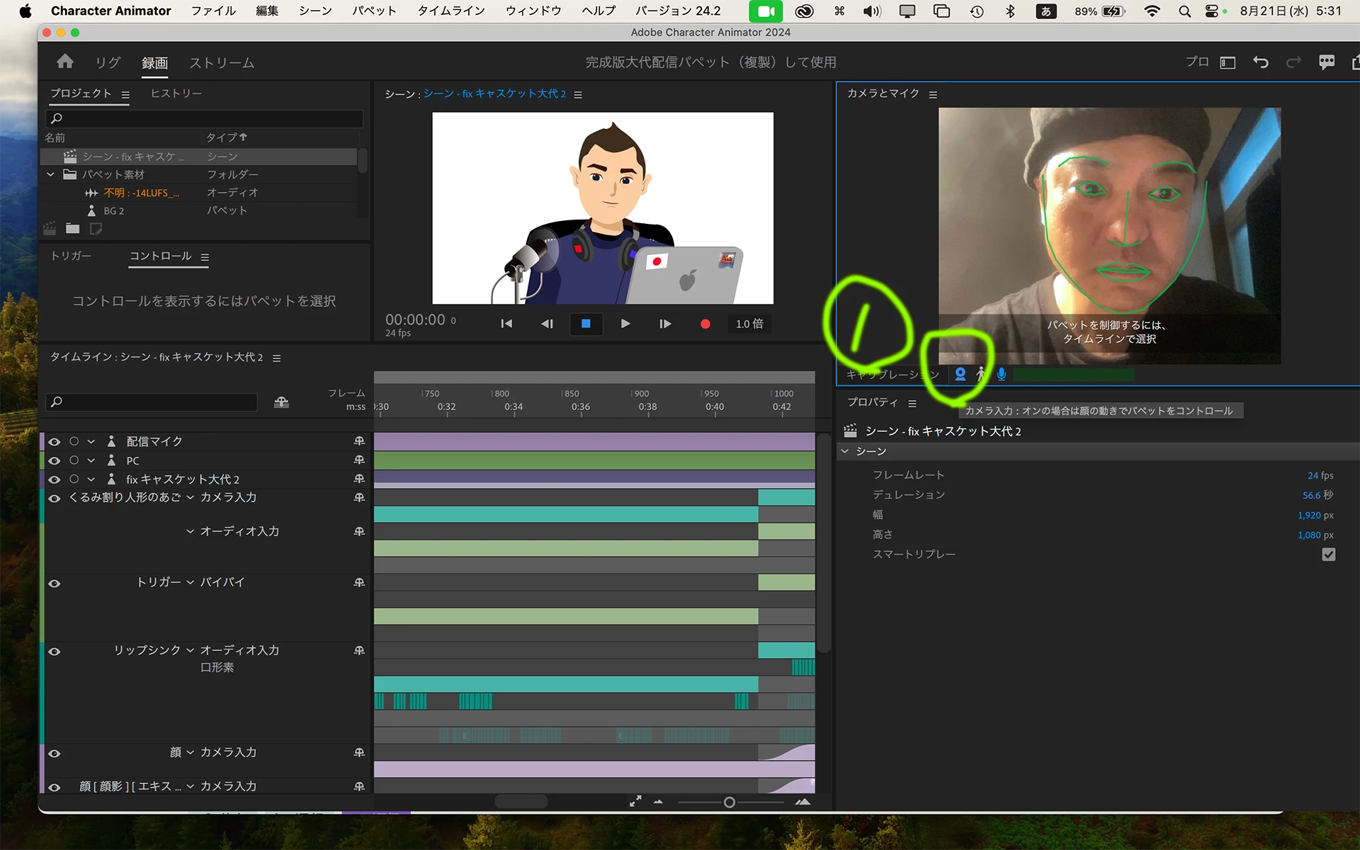Toggle the camera input face icon
The image size is (1360, 850).
click(x=960, y=374)
